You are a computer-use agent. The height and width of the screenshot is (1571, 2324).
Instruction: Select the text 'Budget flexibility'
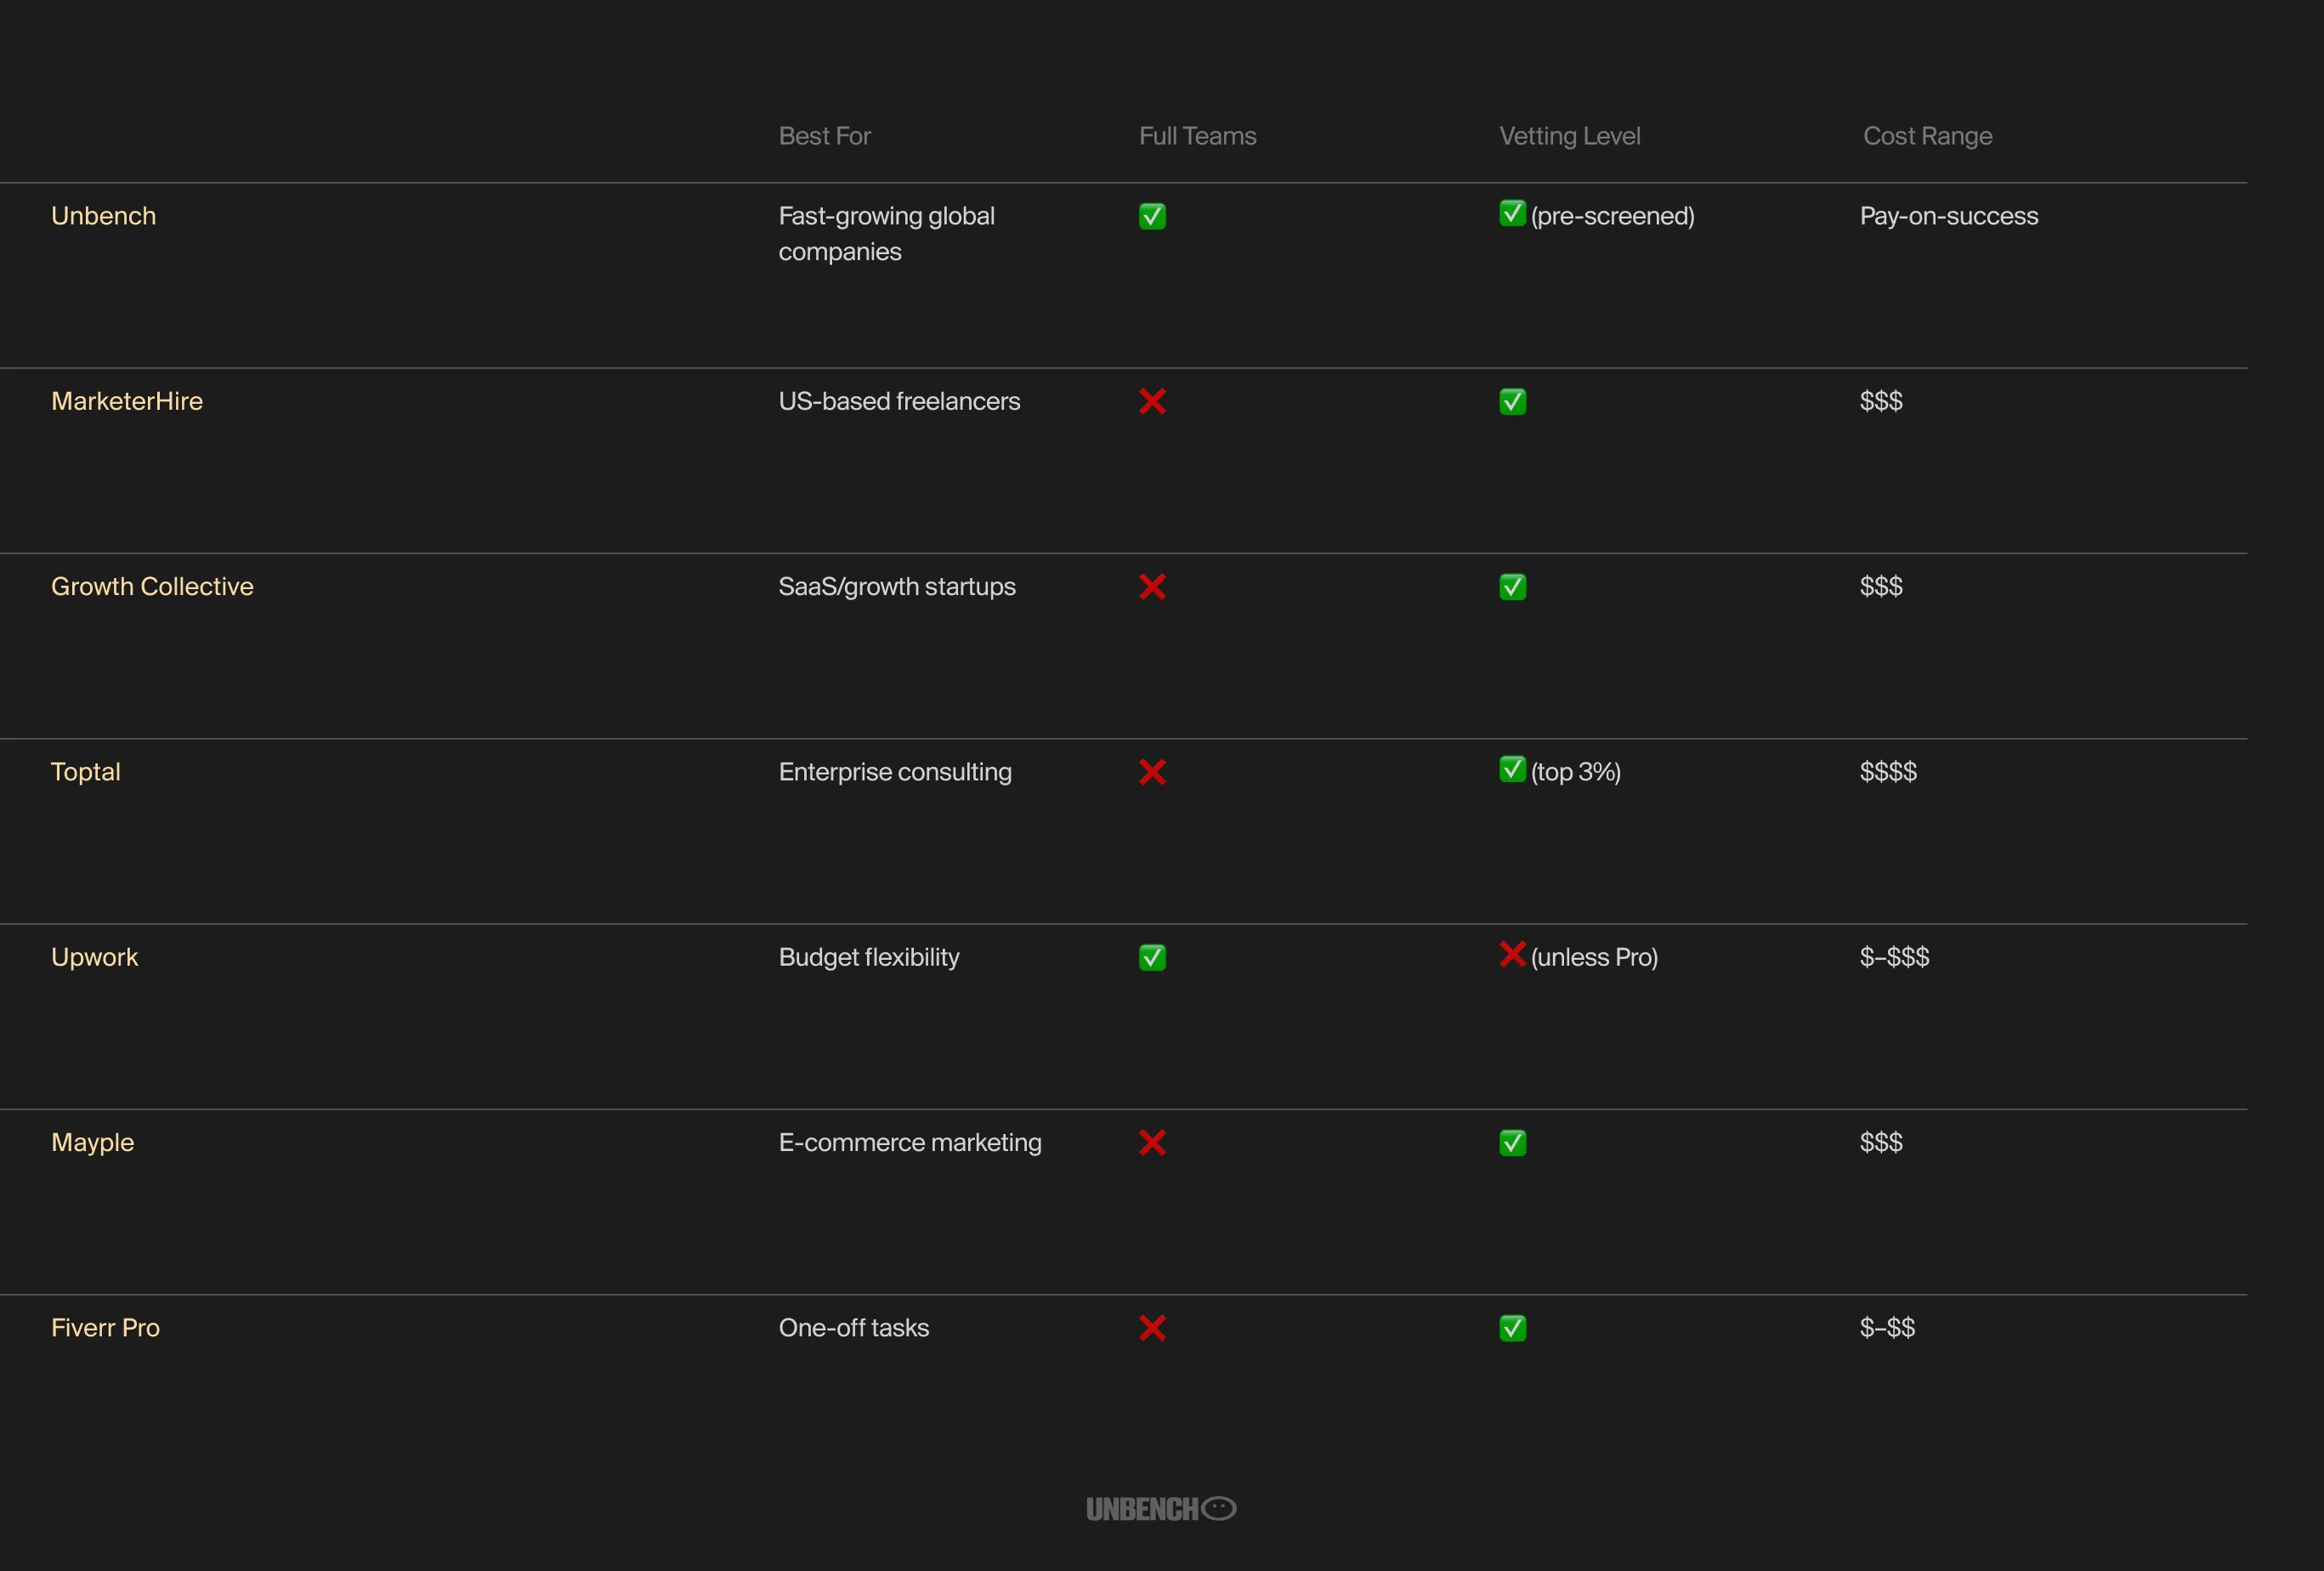868,957
